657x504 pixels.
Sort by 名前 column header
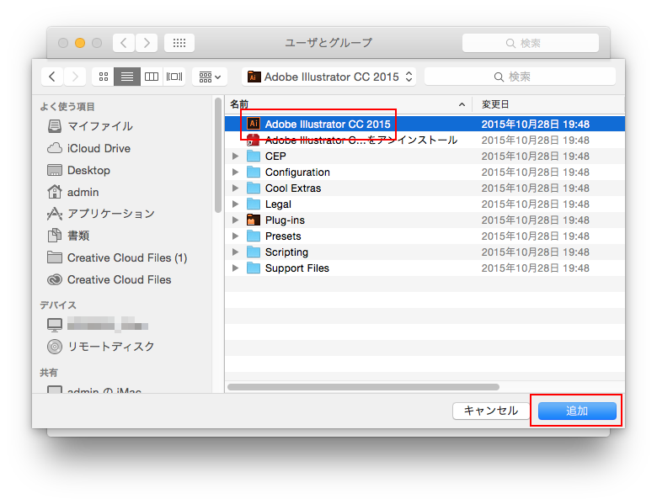[x=349, y=104]
